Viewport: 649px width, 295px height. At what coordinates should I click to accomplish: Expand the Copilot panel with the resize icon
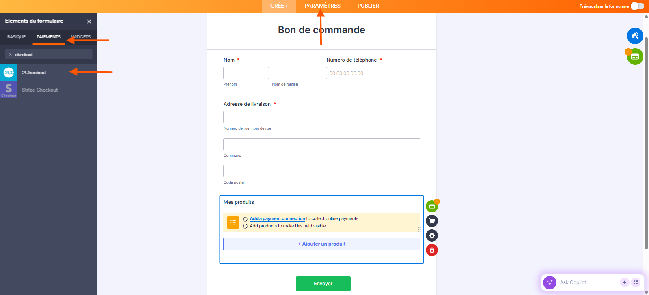(635, 282)
